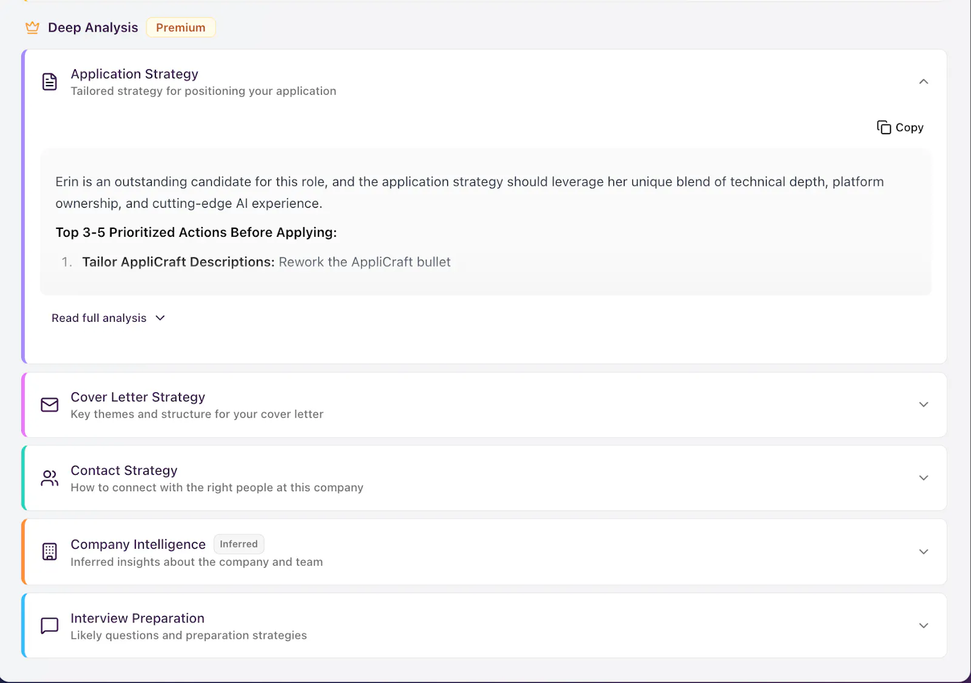Click 'Erin is an outstanding candidate' paragraph

(x=470, y=192)
